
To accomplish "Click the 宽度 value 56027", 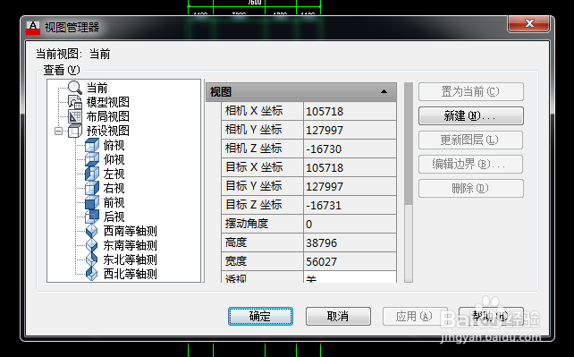I will click(350, 261).
